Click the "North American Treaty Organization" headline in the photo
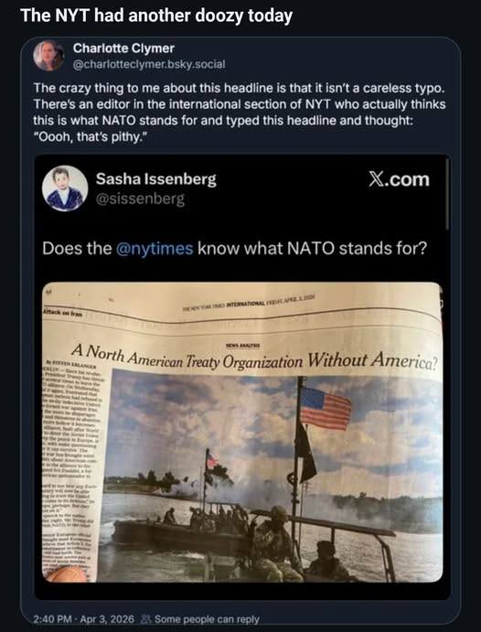 (194, 358)
